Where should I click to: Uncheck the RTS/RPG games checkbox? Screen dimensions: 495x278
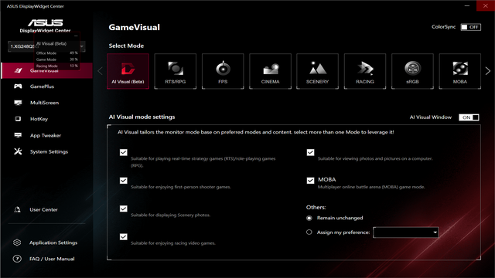click(124, 153)
